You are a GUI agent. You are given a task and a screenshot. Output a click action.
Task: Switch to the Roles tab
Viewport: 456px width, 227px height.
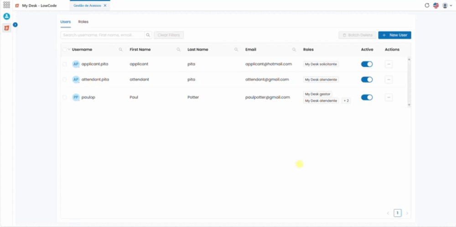83,22
